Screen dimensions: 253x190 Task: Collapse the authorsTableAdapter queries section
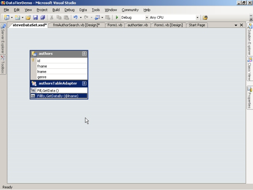tap(84, 83)
